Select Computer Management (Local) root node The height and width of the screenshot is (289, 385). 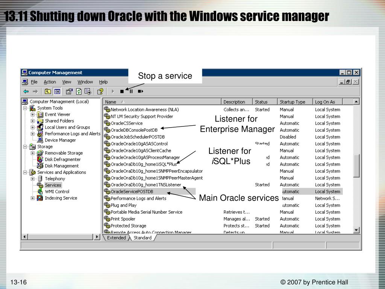point(59,102)
